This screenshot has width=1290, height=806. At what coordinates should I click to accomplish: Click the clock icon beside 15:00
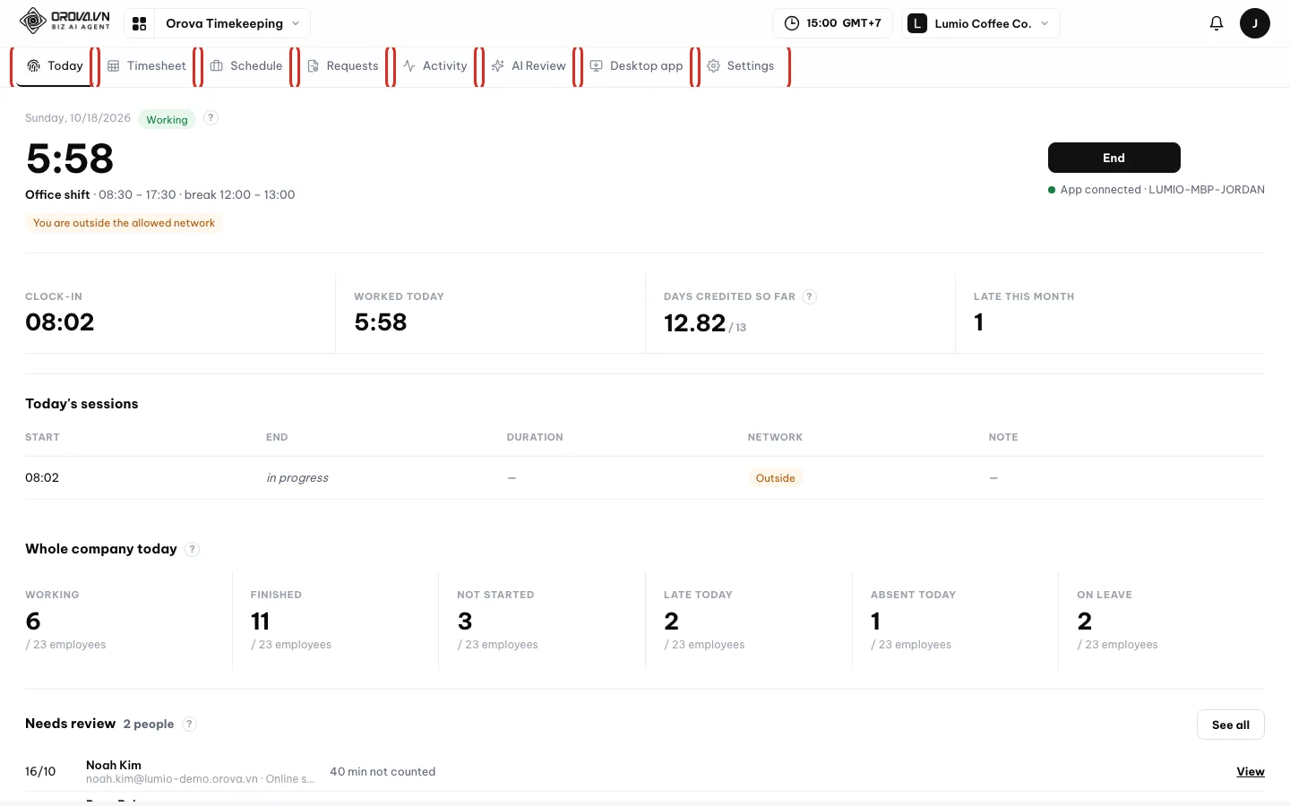point(792,23)
